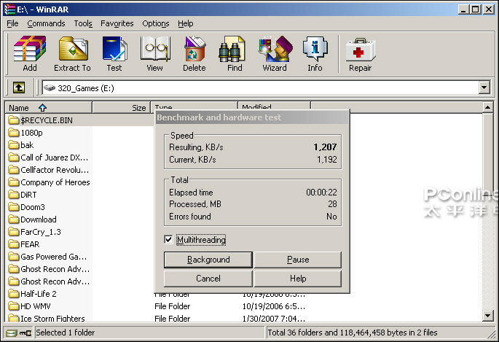Click the drive status icon in status bar
The width and height of the screenshot is (499, 342).
pyautogui.click(x=12, y=333)
